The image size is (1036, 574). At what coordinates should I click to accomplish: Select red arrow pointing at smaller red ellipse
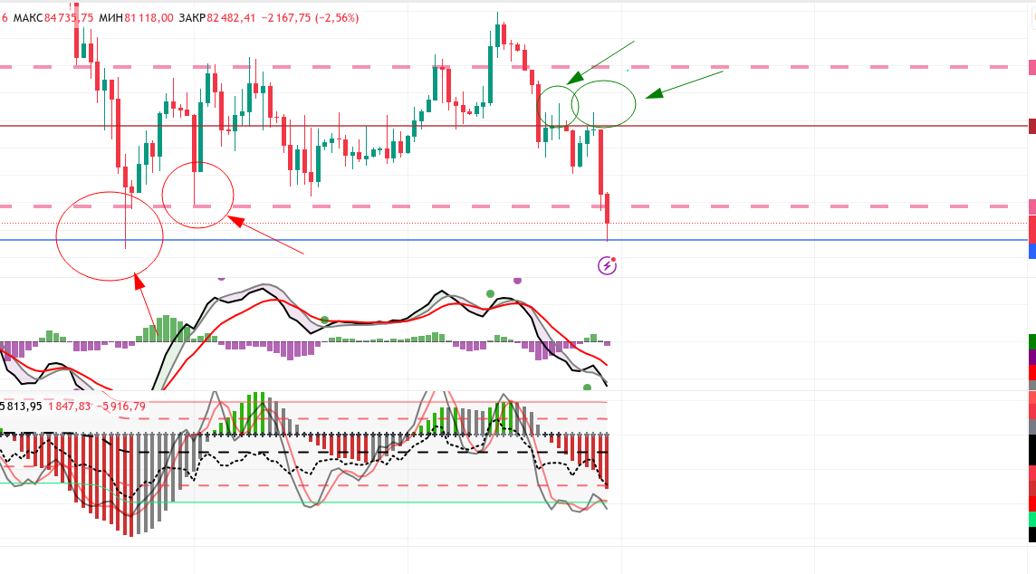click(267, 235)
